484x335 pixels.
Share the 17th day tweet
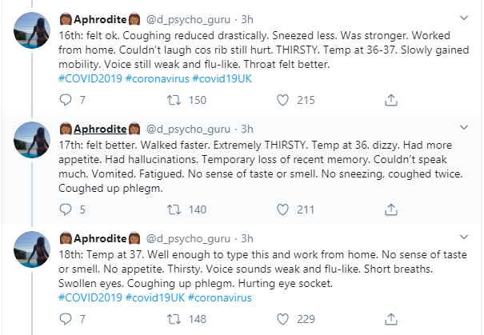[x=391, y=210]
